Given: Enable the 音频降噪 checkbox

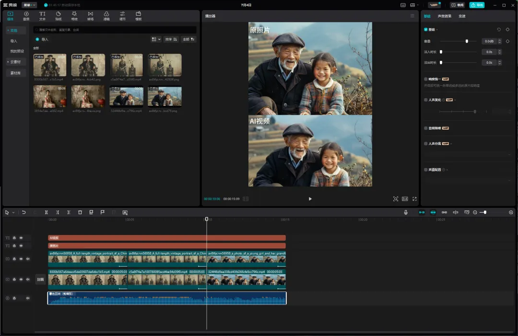Looking at the screenshot, I should point(426,128).
